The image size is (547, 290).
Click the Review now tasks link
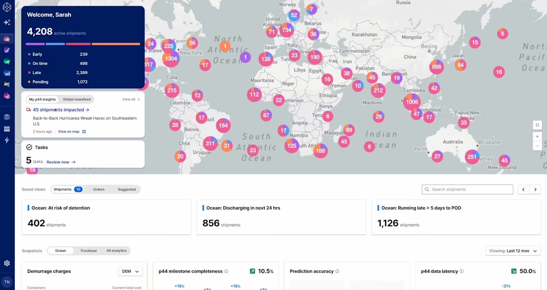[60, 162]
